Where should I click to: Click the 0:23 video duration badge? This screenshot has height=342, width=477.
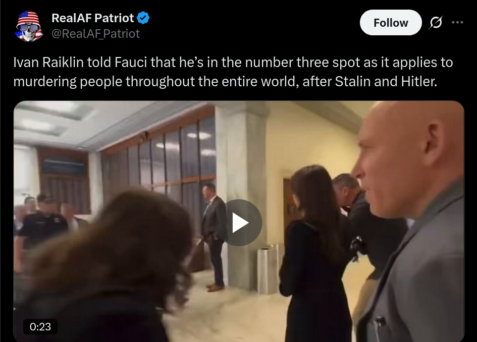(x=40, y=326)
